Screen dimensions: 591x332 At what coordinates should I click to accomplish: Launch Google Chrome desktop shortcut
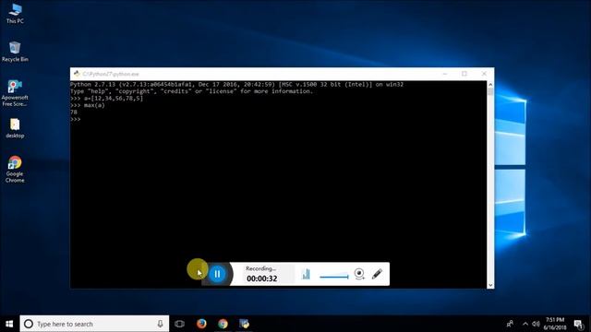pos(15,170)
